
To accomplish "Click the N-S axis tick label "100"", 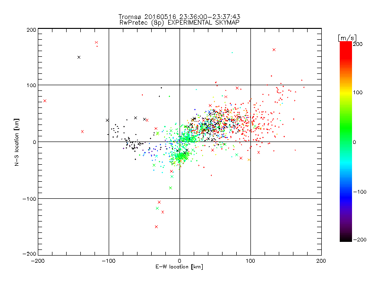I will tap(31, 85).
